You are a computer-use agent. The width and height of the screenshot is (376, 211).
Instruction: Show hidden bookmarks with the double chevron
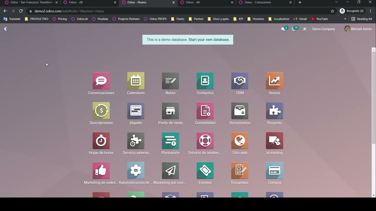point(345,19)
